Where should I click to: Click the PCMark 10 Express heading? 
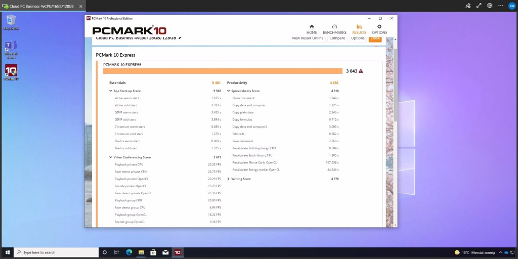tap(115, 55)
